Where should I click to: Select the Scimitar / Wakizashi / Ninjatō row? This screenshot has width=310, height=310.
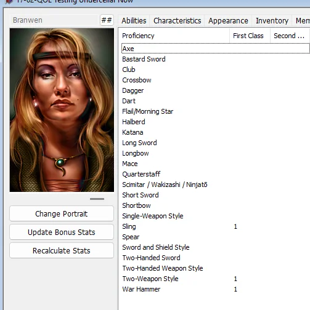click(215, 185)
